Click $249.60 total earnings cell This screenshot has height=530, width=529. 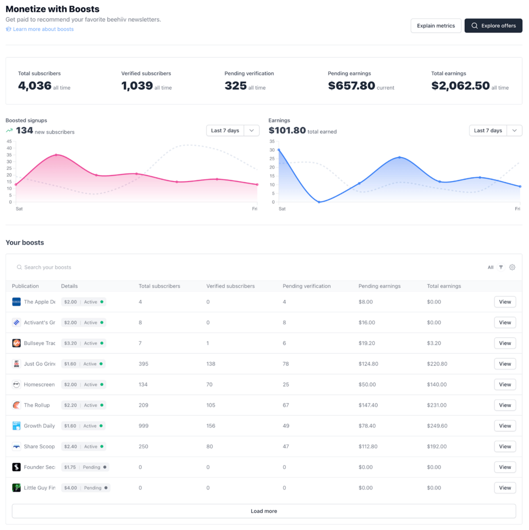(x=437, y=426)
